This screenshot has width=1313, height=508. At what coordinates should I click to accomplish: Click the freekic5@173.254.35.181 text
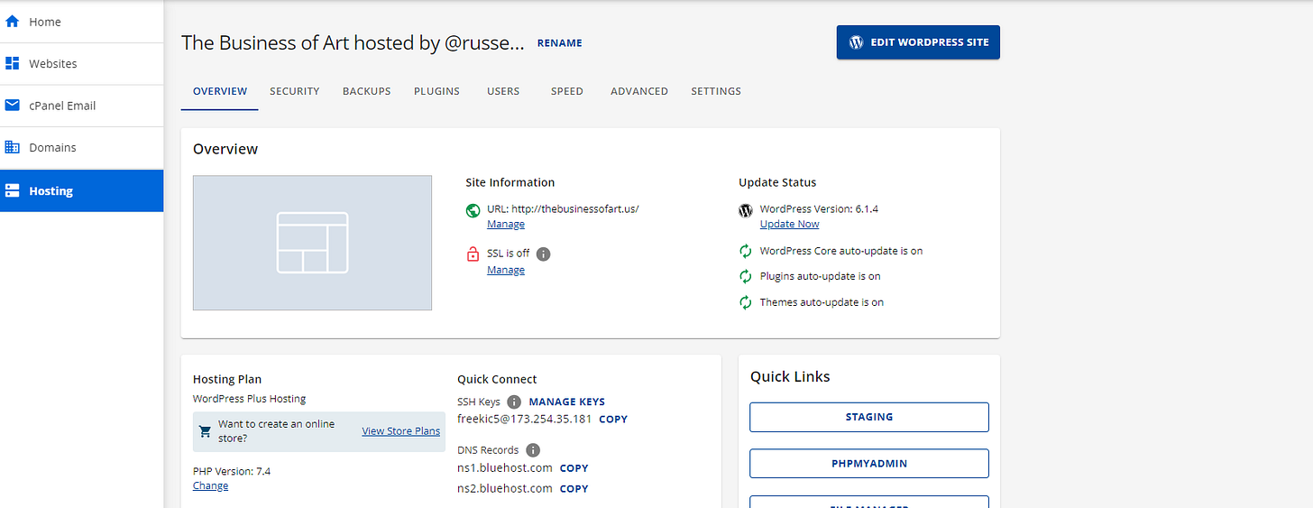[x=525, y=419]
